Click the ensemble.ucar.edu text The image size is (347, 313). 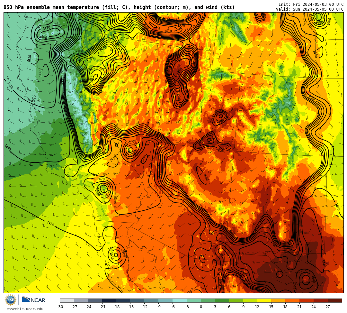point(25,309)
